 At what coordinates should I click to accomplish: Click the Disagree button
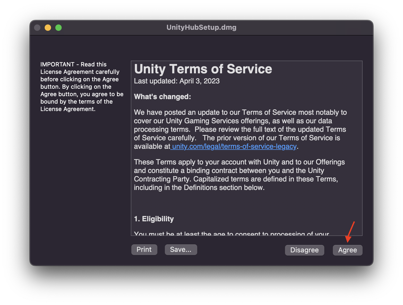pyautogui.click(x=304, y=250)
